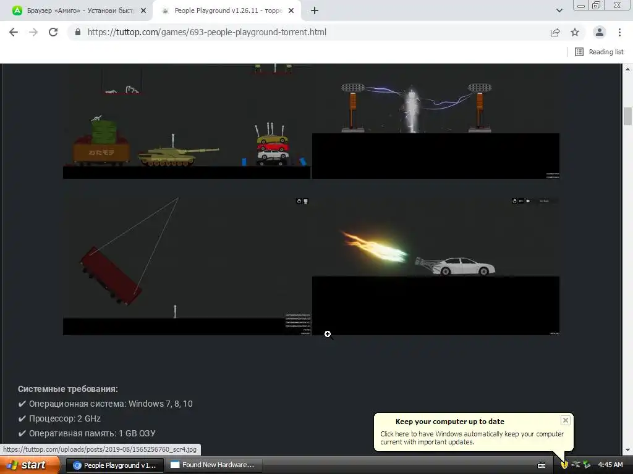
Task: Click the Процессор: 2 GHz line
Action: [59, 419]
